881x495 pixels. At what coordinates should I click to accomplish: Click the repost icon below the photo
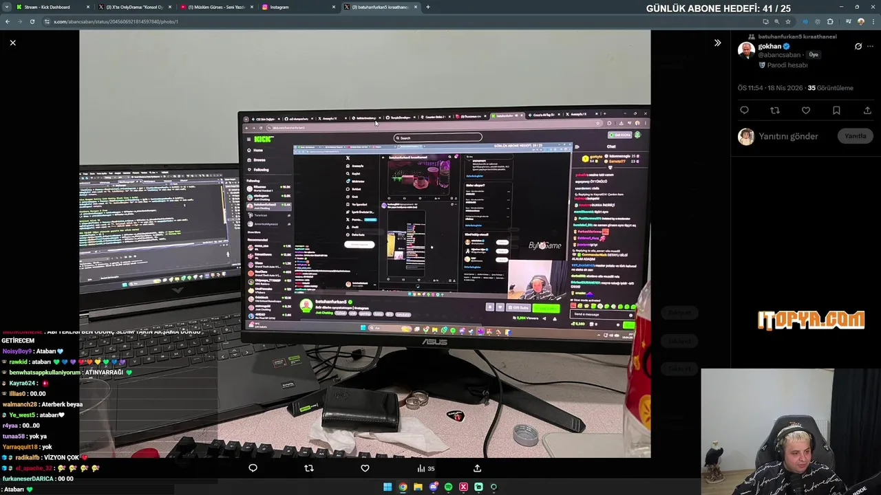click(x=309, y=468)
